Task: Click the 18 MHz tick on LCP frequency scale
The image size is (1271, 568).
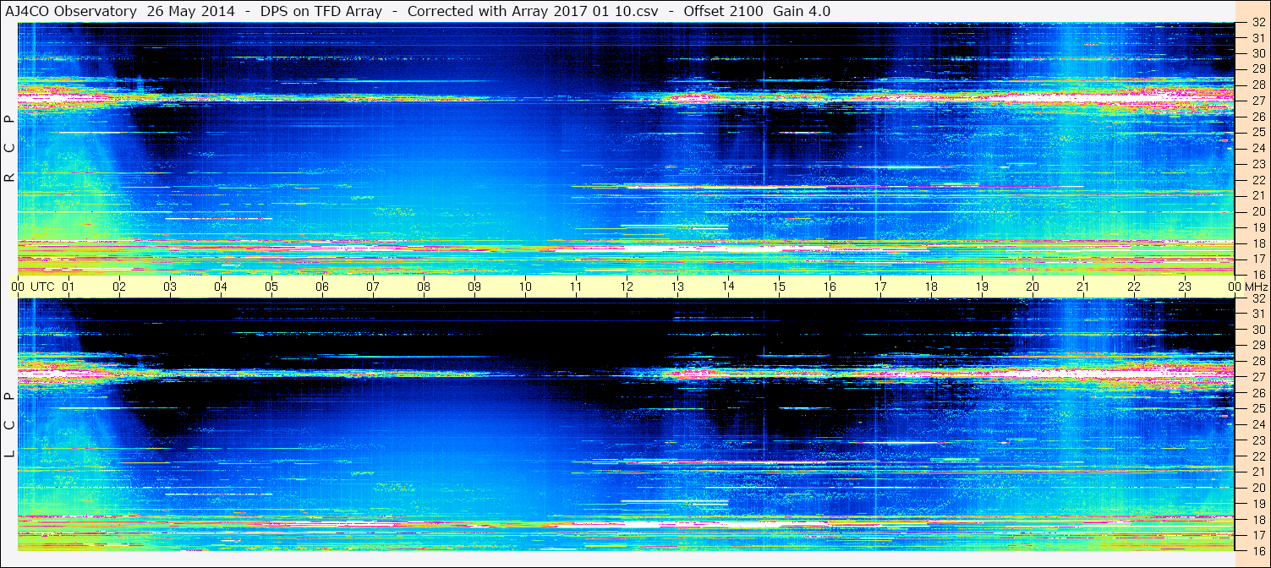Action: [x=1257, y=519]
